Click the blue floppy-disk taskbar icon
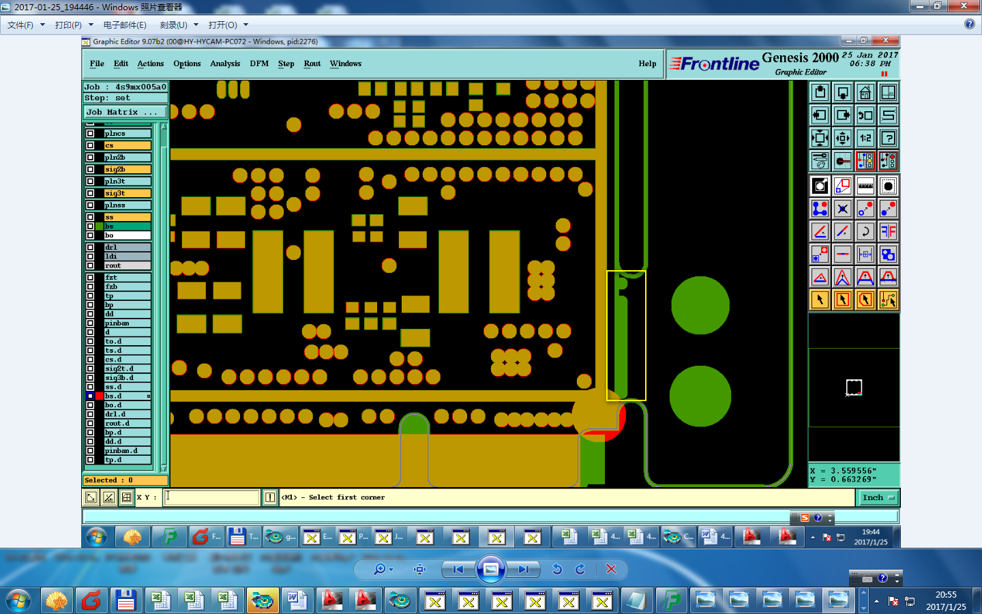 pyautogui.click(x=125, y=600)
